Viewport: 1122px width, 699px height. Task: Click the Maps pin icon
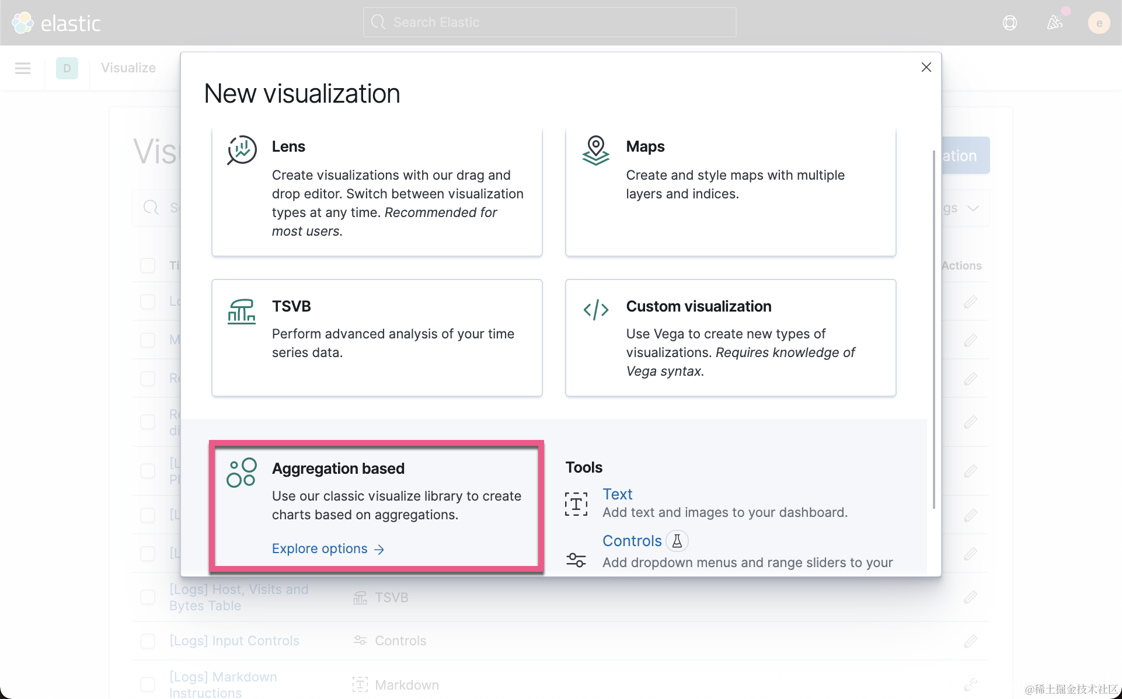[x=595, y=150]
